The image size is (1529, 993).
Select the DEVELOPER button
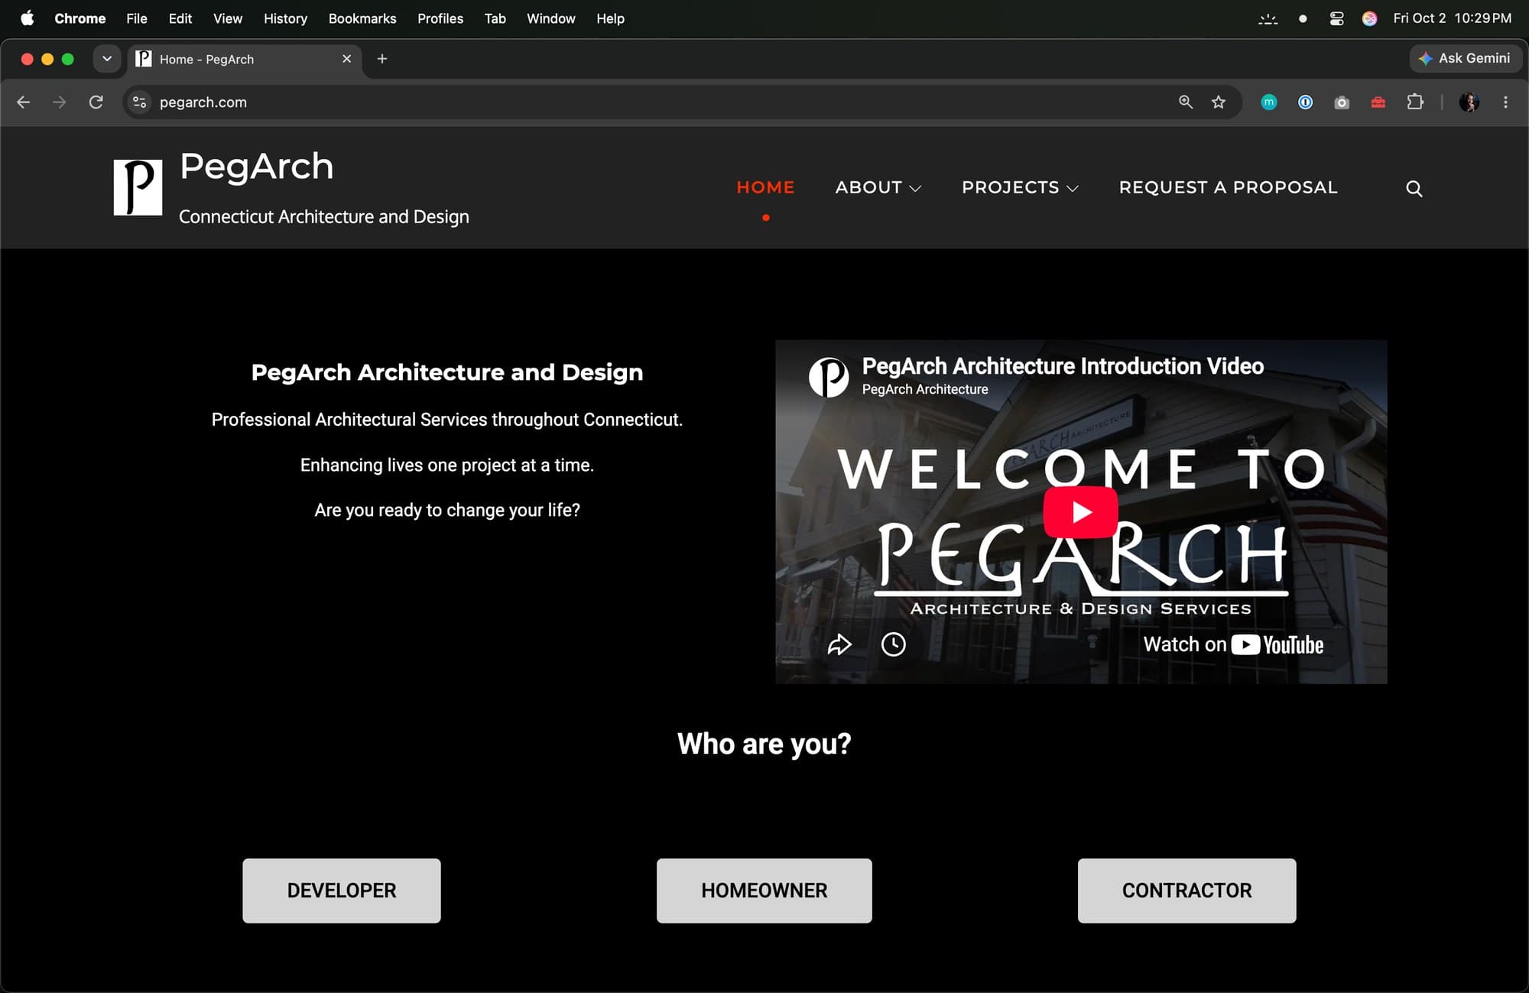pos(342,891)
